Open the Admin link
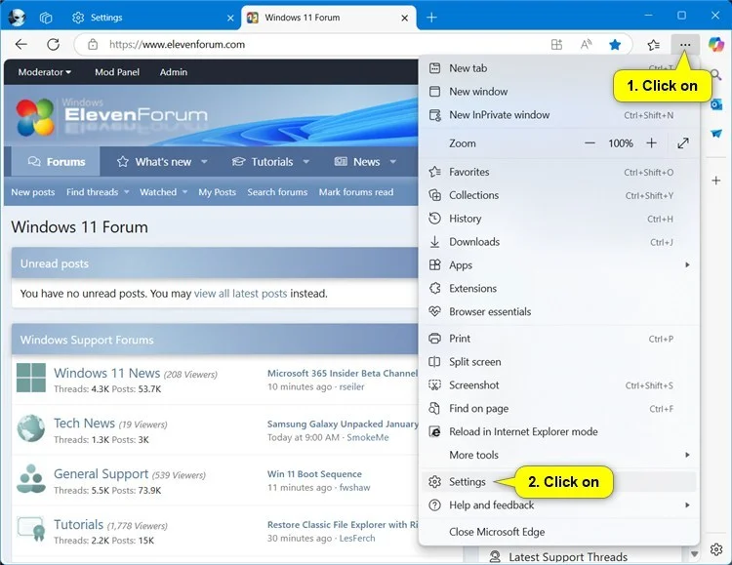732x565 pixels. (173, 72)
